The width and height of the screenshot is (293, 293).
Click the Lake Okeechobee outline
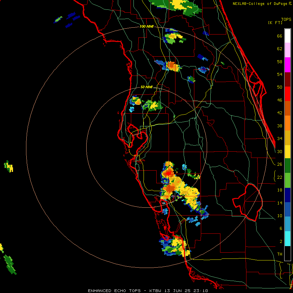click(x=247, y=202)
